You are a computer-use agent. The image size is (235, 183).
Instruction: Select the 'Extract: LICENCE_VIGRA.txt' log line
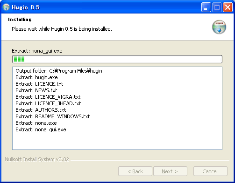click(48, 97)
